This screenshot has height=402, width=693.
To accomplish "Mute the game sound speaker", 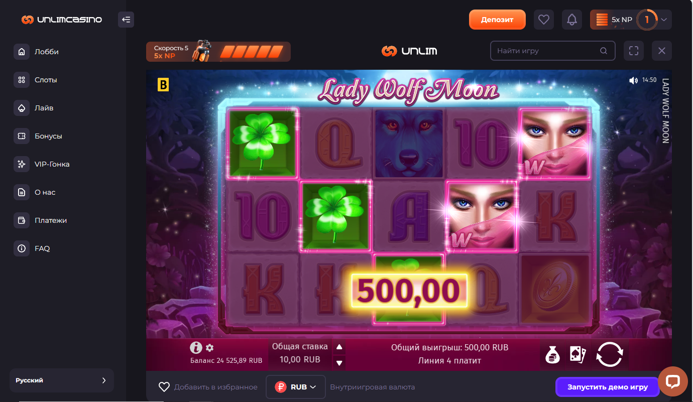I will (x=633, y=80).
